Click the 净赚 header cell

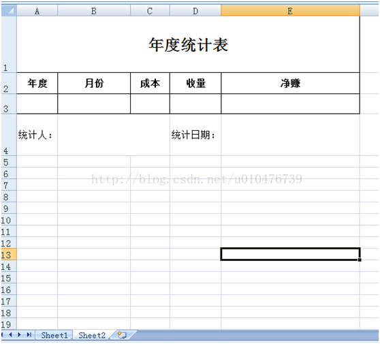[x=290, y=83]
